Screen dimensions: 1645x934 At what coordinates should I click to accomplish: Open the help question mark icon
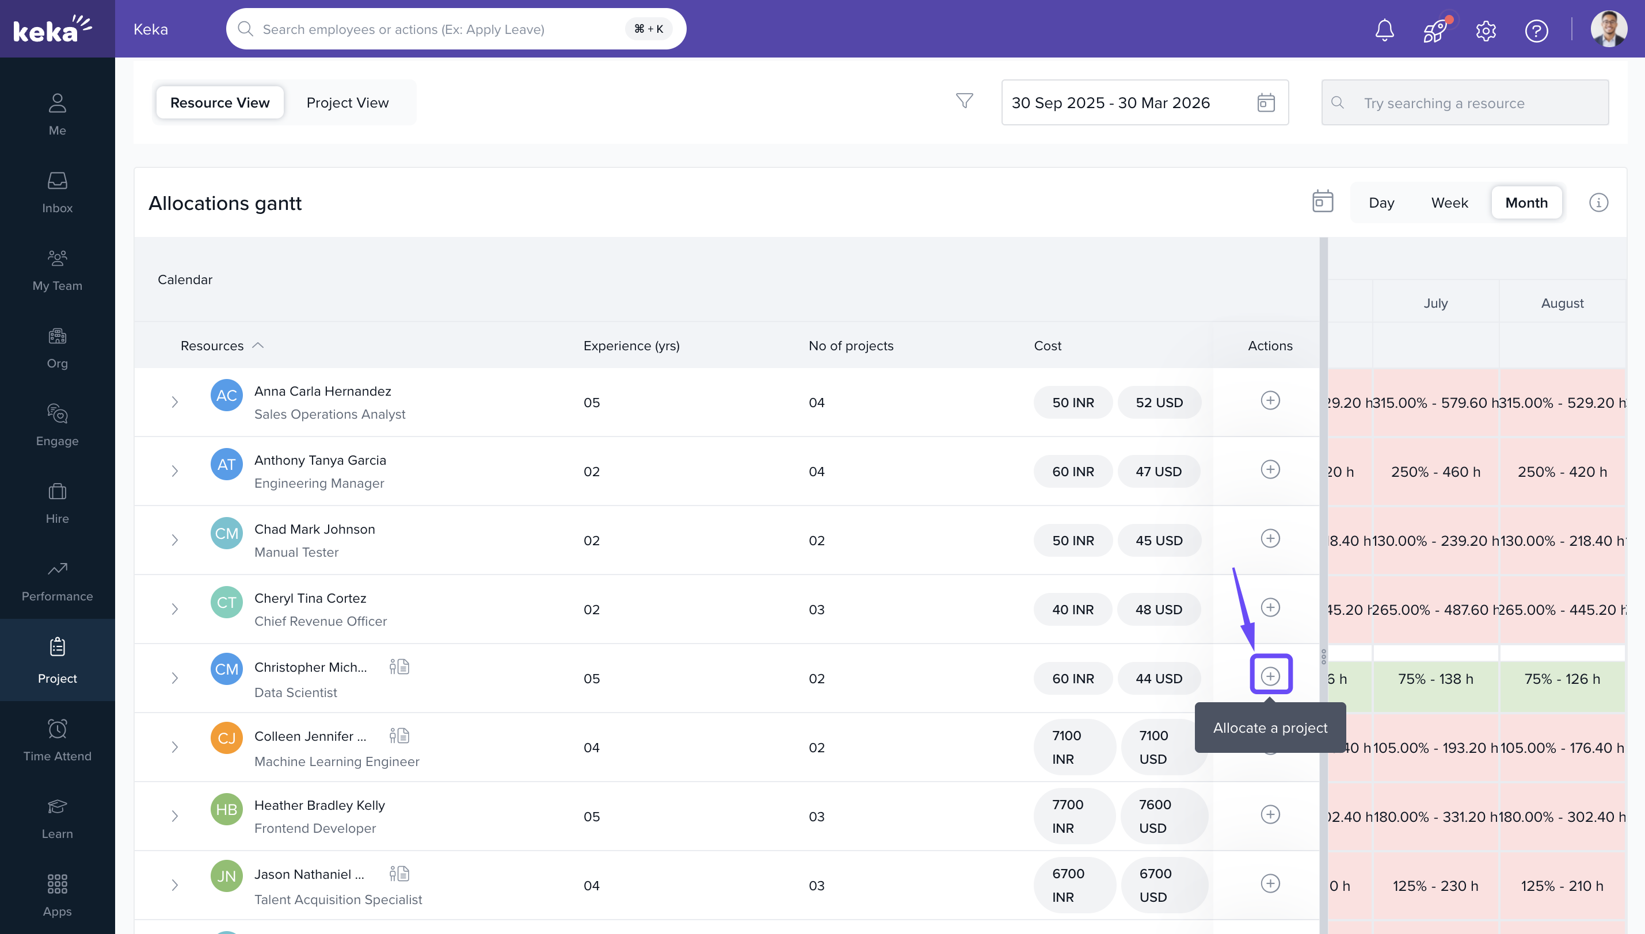point(1536,30)
